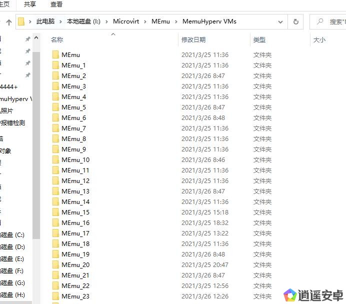Click the folder icon in address bar
346x304 pixels.
pos(21,22)
